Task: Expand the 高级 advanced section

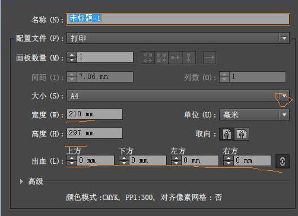Action: click(x=21, y=182)
